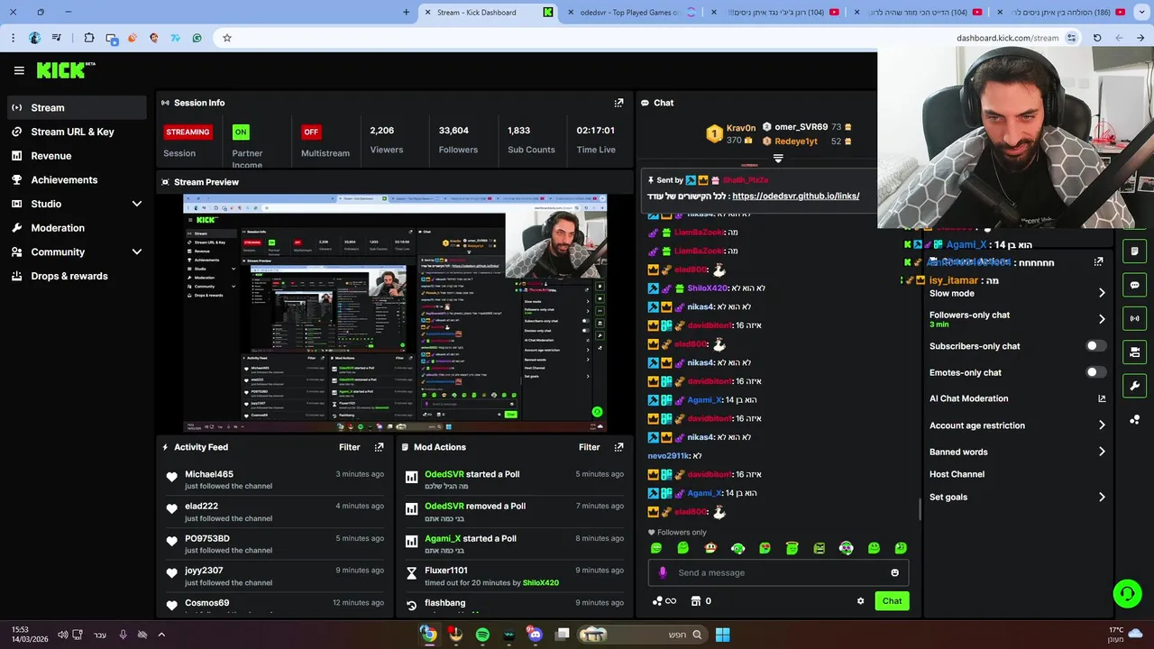Open the Discord icon in taskbar
Image resolution: width=1154 pixels, height=649 pixels.
536,635
